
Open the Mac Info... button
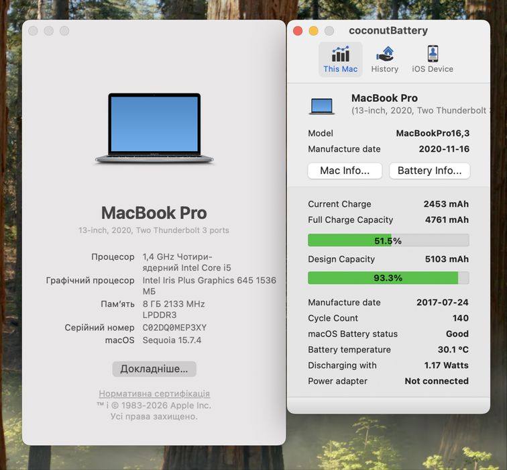tap(345, 171)
